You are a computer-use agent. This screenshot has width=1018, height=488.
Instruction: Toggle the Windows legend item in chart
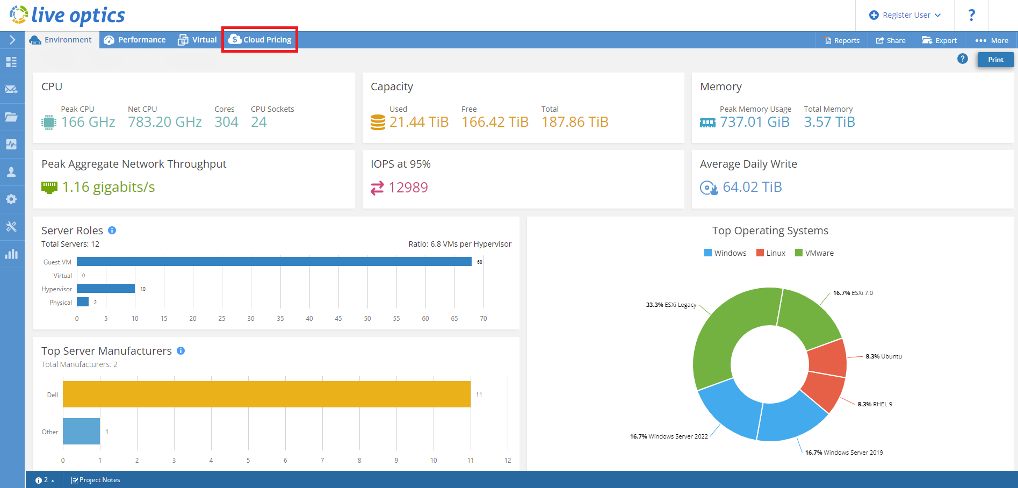point(725,253)
